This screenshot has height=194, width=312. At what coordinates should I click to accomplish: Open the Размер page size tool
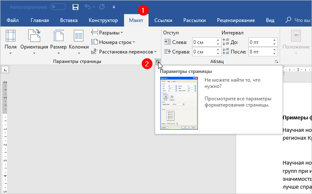pyautogui.click(x=58, y=41)
